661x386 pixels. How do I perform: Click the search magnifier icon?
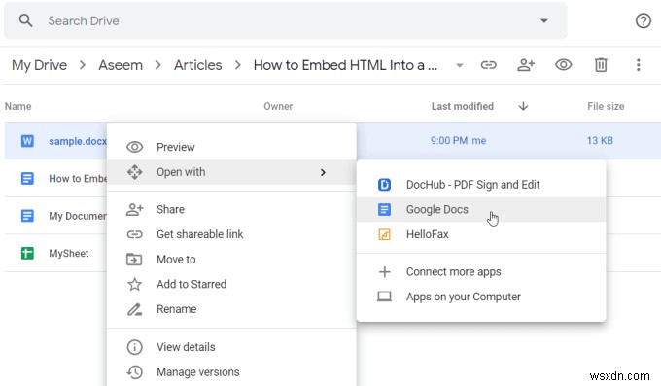point(25,20)
